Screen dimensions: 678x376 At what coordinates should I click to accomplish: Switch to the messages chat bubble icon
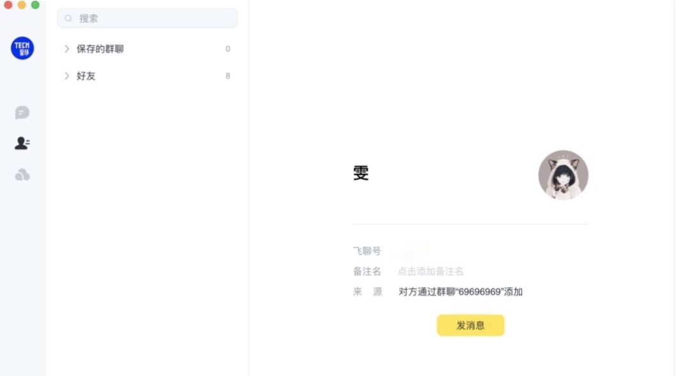pyautogui.click(x=22, y=113)
